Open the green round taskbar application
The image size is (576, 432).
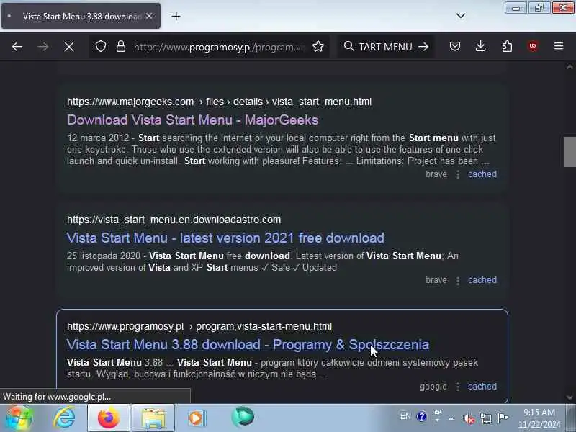tap(243, 417)
